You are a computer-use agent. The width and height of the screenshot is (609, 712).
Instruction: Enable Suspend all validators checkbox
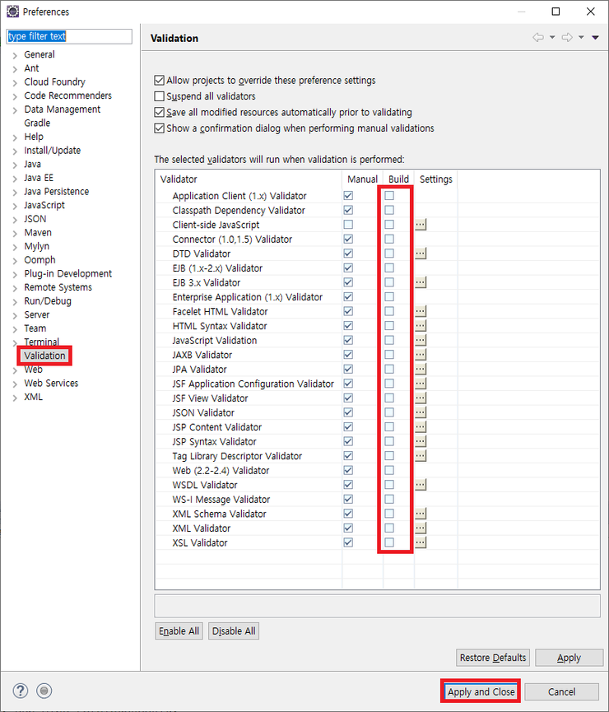click(x=160, y=96)
